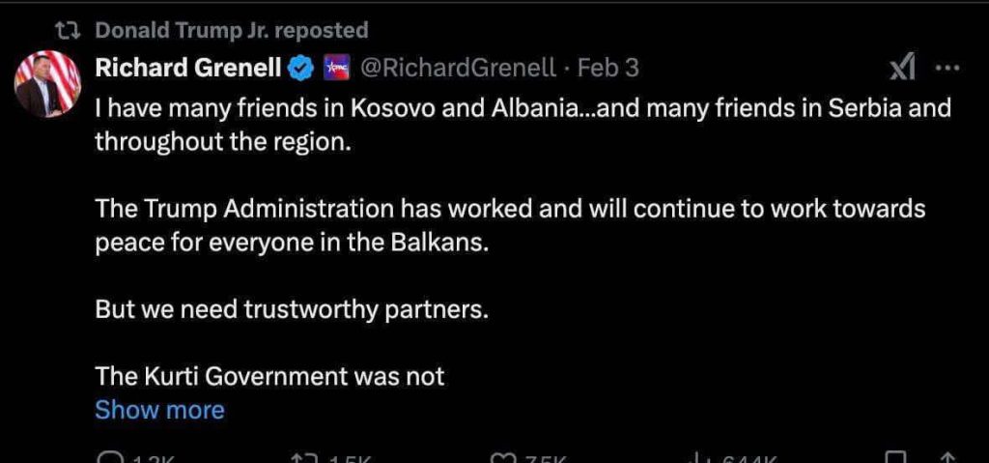
Task: Click the repost arrows icon above the post
Action: click(x=68, y=31)
